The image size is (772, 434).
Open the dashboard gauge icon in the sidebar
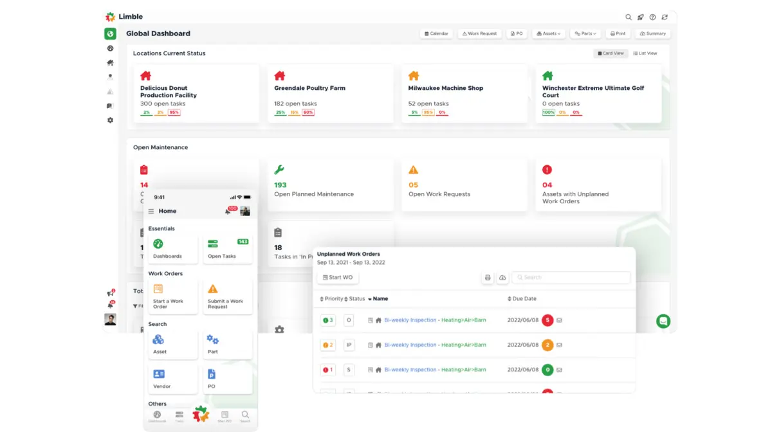(x=110, y=48)
